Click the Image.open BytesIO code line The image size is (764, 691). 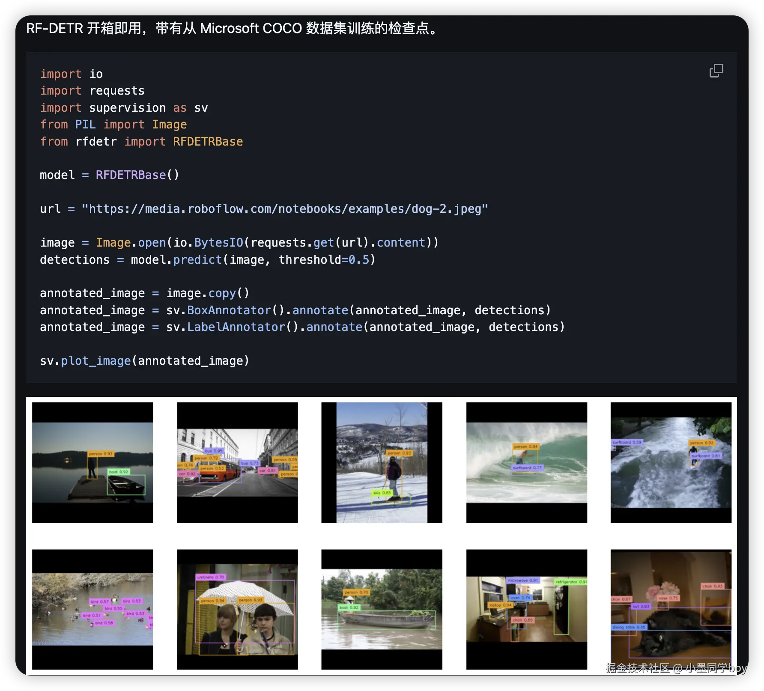click(239, 243)
